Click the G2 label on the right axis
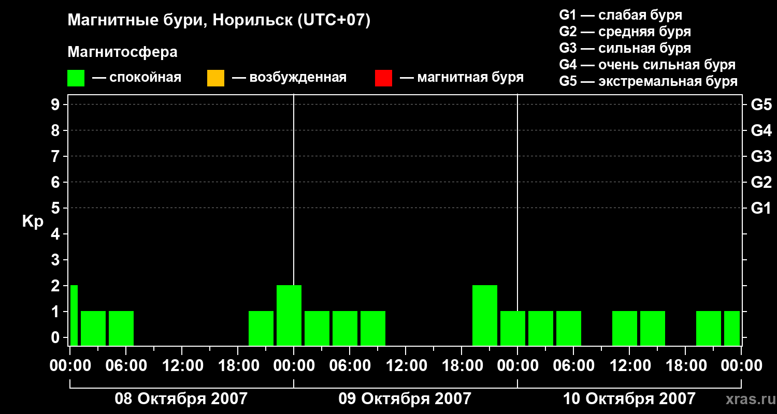The image size is (777, 414). point(761,182)
